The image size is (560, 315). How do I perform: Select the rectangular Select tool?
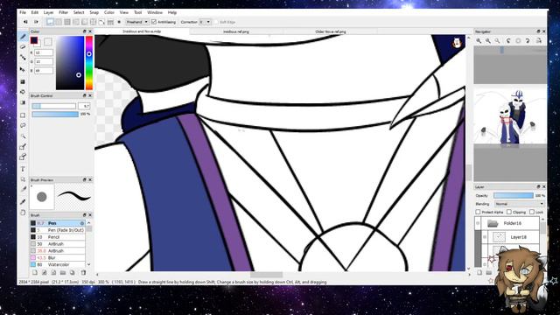23,115
